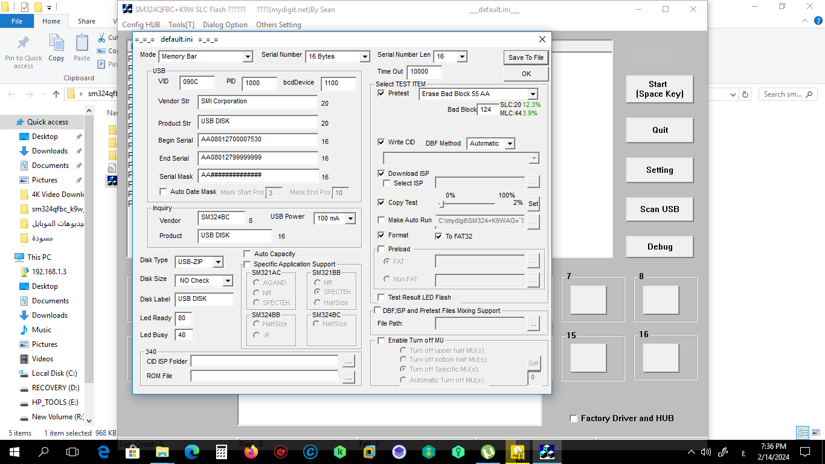Click the Explorer address bar refresh icon
The width and height of the screenshot is (825, 464).
pyautogui.click(x=745, y=94)
